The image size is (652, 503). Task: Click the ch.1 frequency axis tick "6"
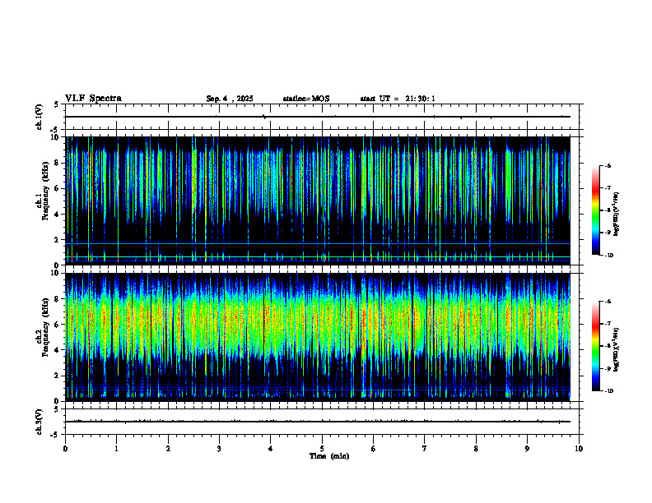58,188
